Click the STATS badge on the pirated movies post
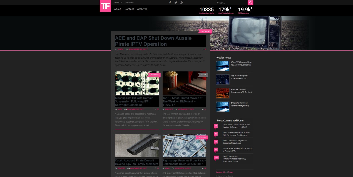This screenshot has width=353, height=177. coord(204,75)
